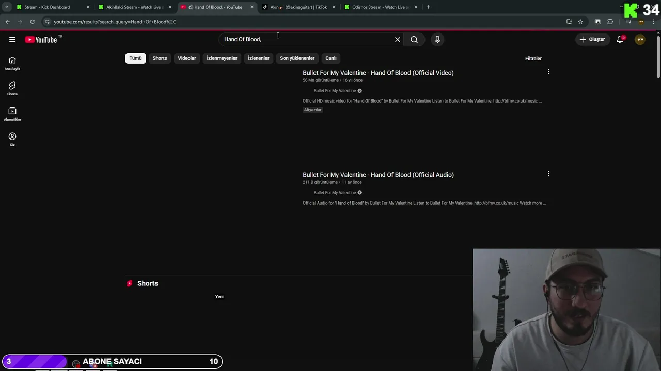
Task: Bookmark this page with star icon
Action: pos(580,22)
